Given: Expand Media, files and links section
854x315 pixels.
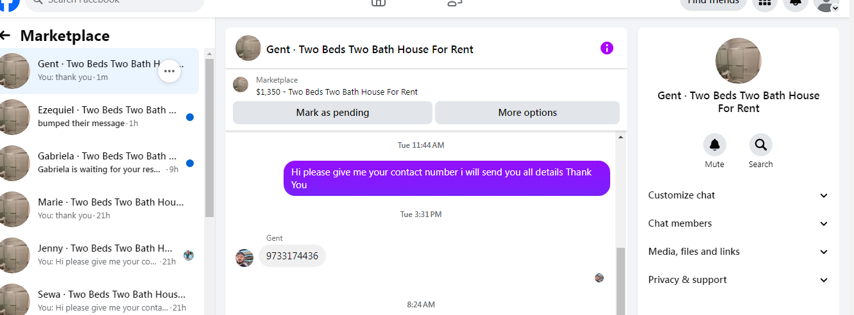Looking at the screenshot, I should tap(739, 252).
